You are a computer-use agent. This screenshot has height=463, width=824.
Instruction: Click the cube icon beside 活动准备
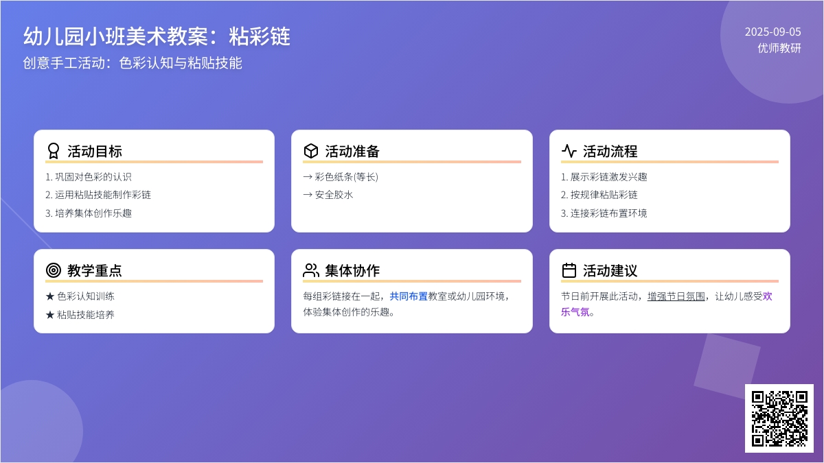coord(311,151)
